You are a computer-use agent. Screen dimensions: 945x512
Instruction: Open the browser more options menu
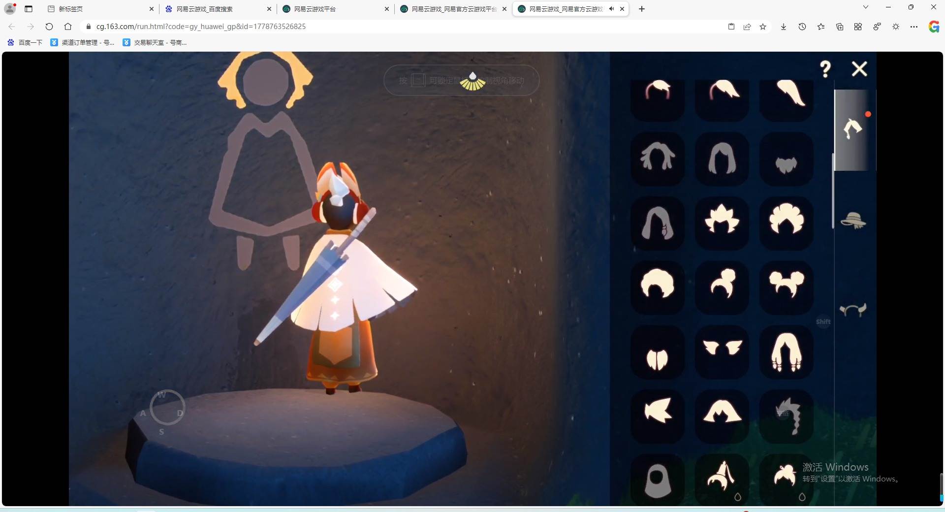tap(914, 27)
